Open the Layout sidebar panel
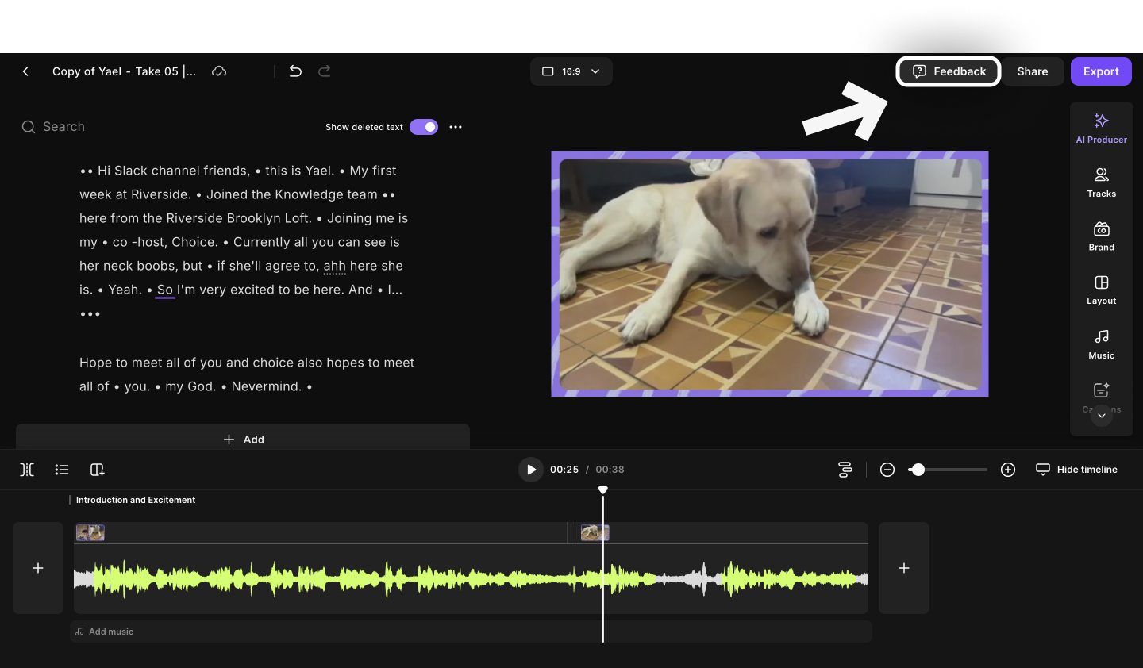The width and height of the screenshot is (1143, 668). coord(1101,290)
